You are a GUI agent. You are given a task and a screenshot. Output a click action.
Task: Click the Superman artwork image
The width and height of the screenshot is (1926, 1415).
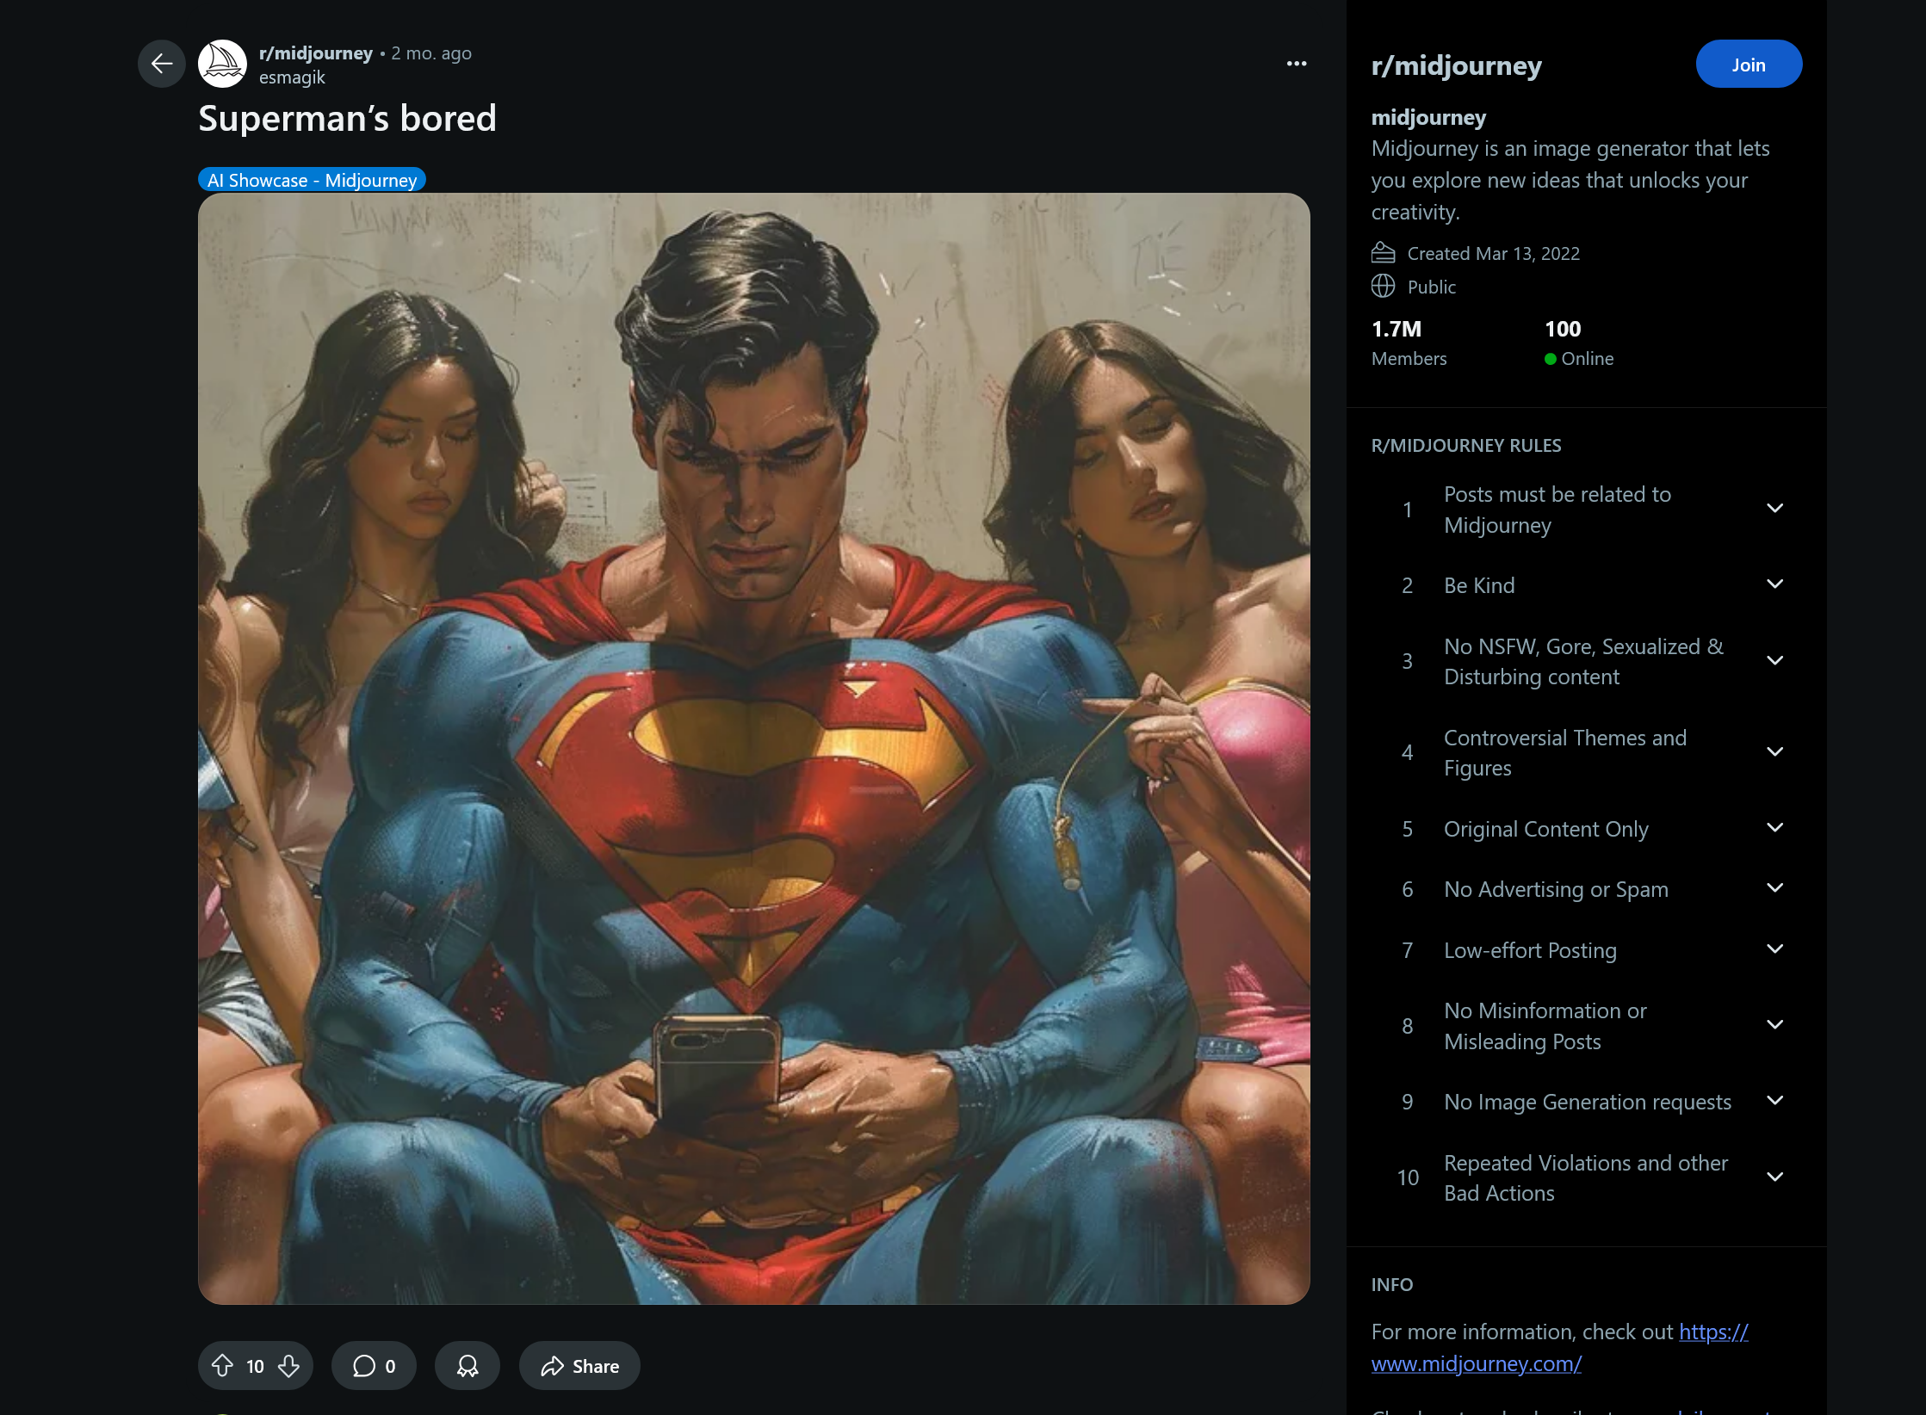click(x=752, y=749)
